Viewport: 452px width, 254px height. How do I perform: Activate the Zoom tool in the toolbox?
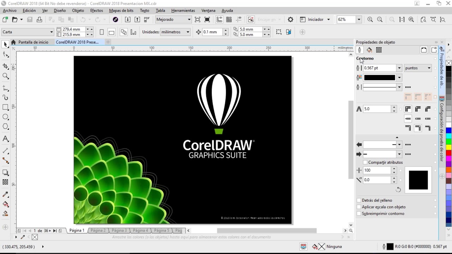point(5,76)
